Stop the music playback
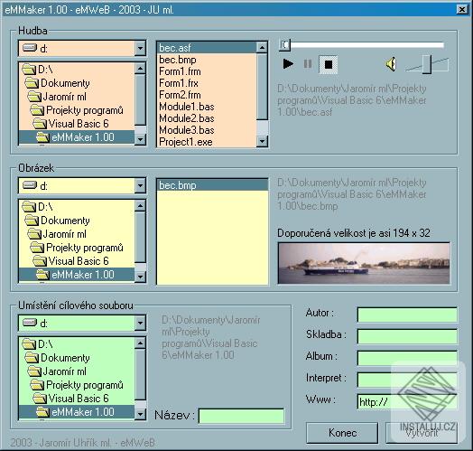473x451 pixels. (329, 64)
